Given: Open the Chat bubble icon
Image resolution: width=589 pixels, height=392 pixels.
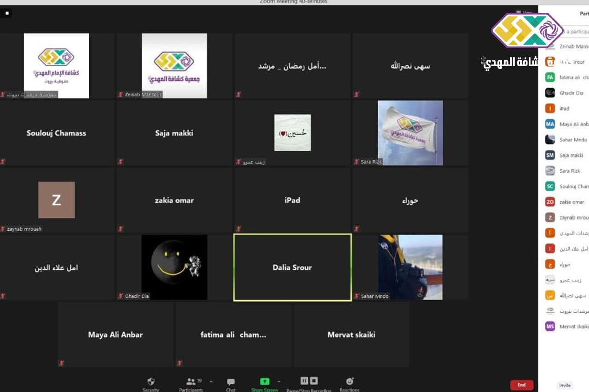Looking at the screenshot, I should 231,382.
